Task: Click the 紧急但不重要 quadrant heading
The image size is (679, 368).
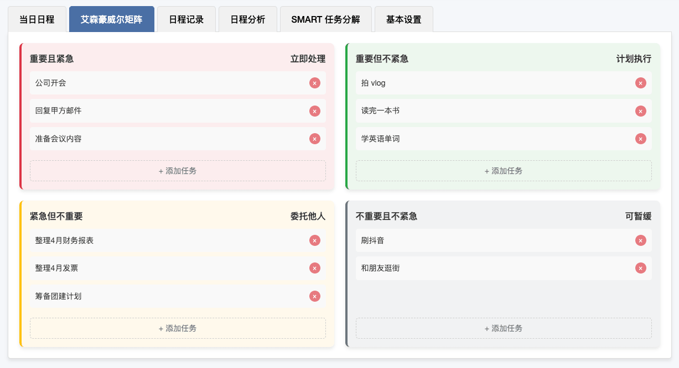Action: [x=56, y=216]
